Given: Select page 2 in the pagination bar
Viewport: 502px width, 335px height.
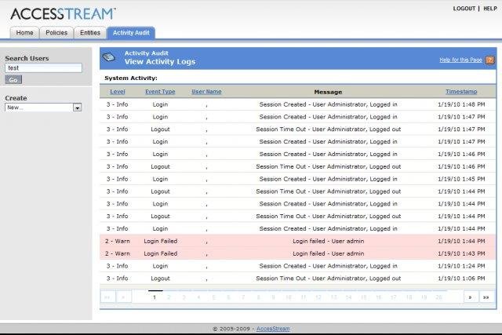Looking at the screenshot, I should [169, 297].
